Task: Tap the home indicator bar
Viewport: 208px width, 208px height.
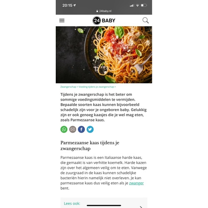Action: pyautogui.click(x=104, y=206)
